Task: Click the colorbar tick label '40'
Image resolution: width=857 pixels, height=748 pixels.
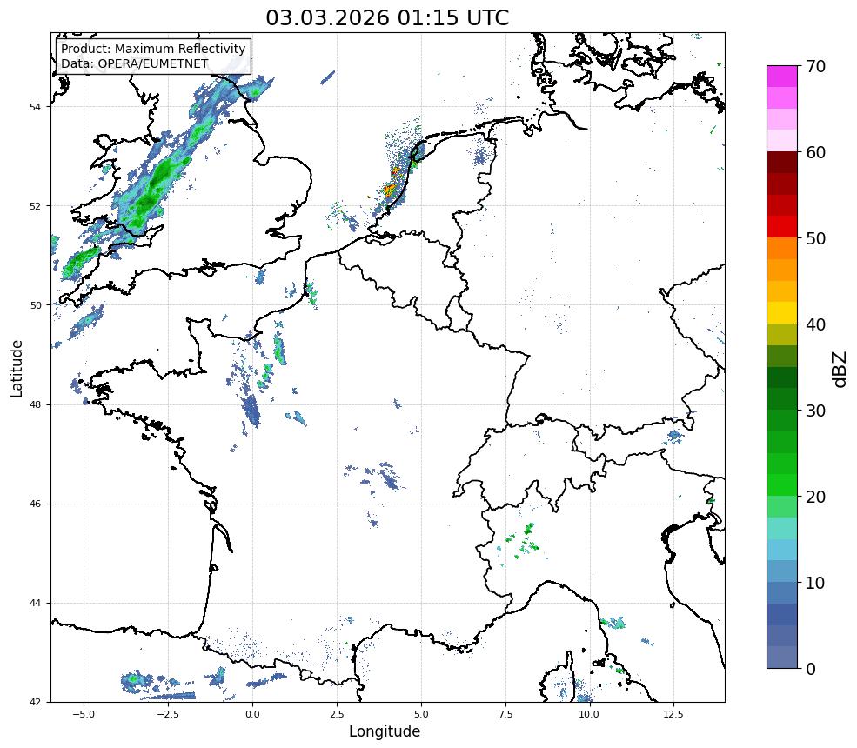Action: (x=815, y=324)
